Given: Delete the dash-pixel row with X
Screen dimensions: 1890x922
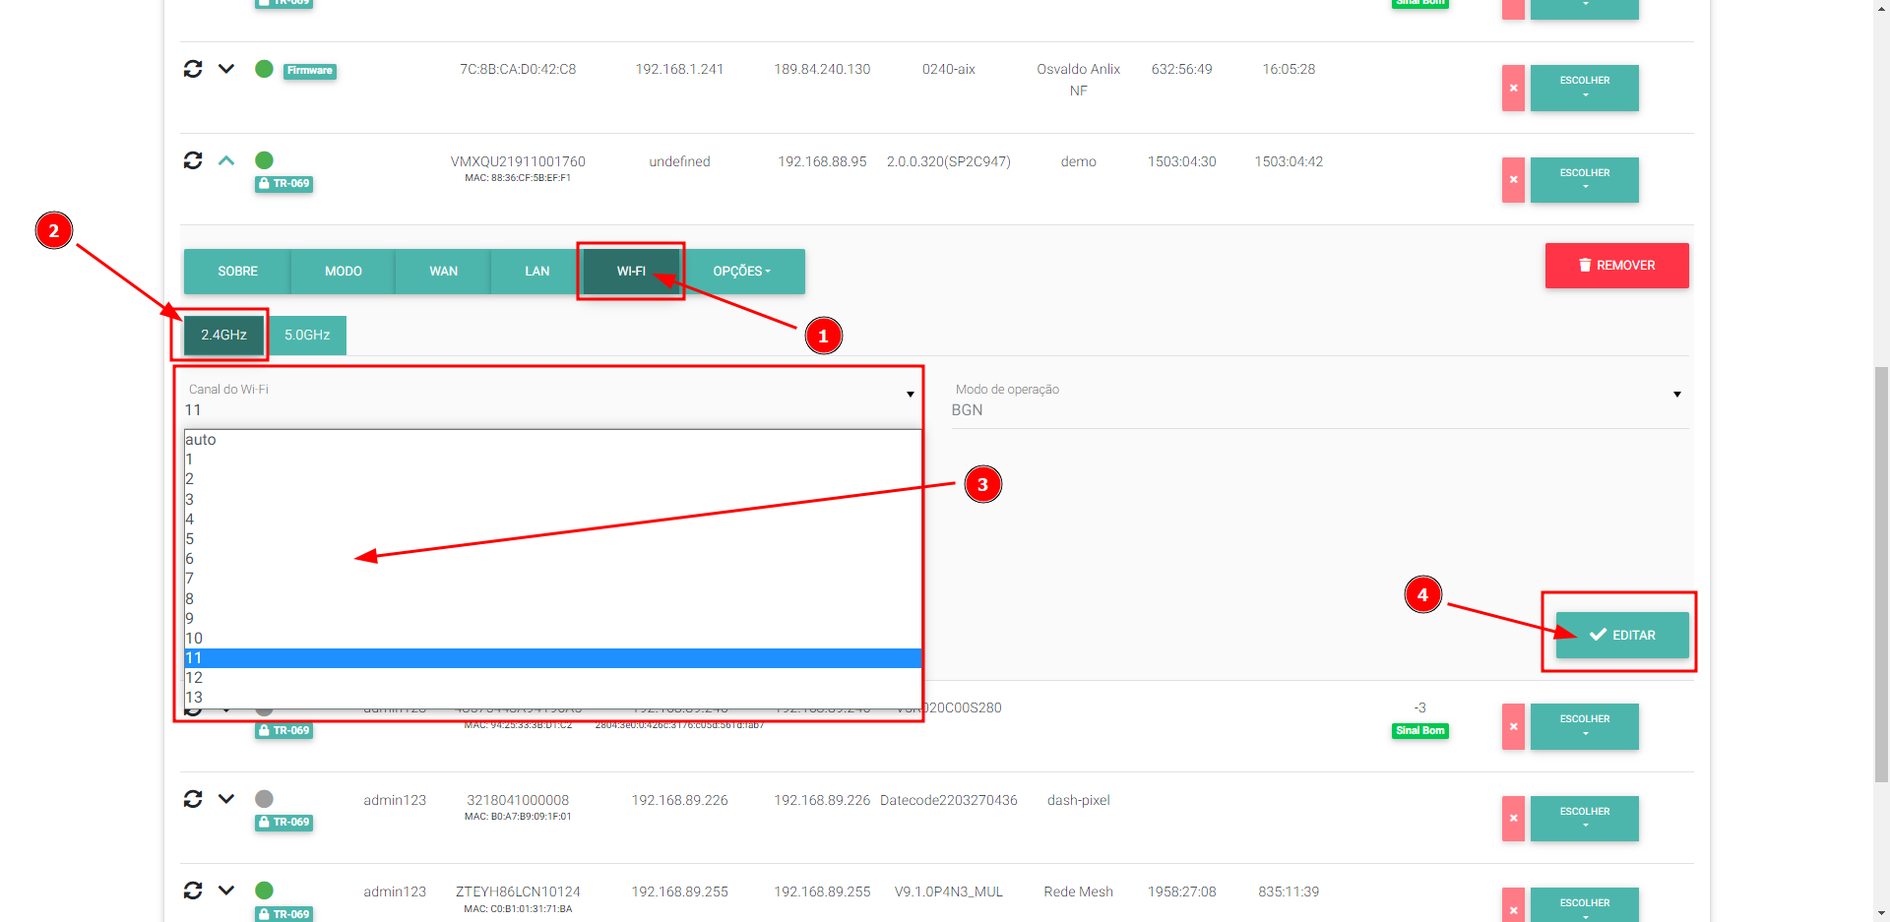Looking at the screenshot, I should click(1513, 819).
